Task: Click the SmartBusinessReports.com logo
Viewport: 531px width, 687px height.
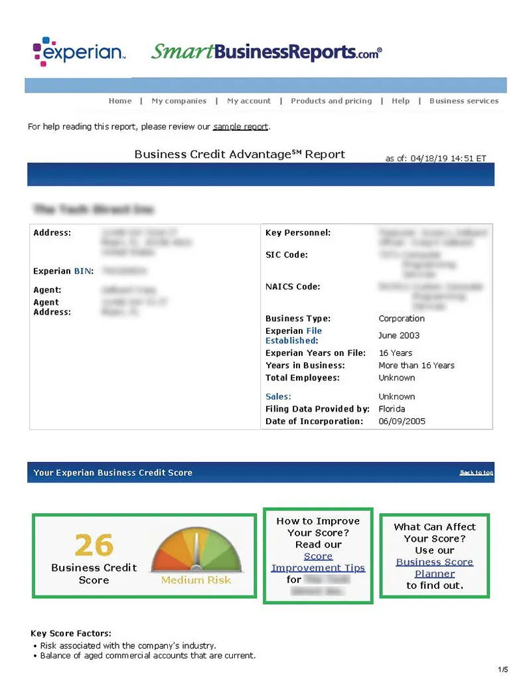Action: [x=266, y=52]
